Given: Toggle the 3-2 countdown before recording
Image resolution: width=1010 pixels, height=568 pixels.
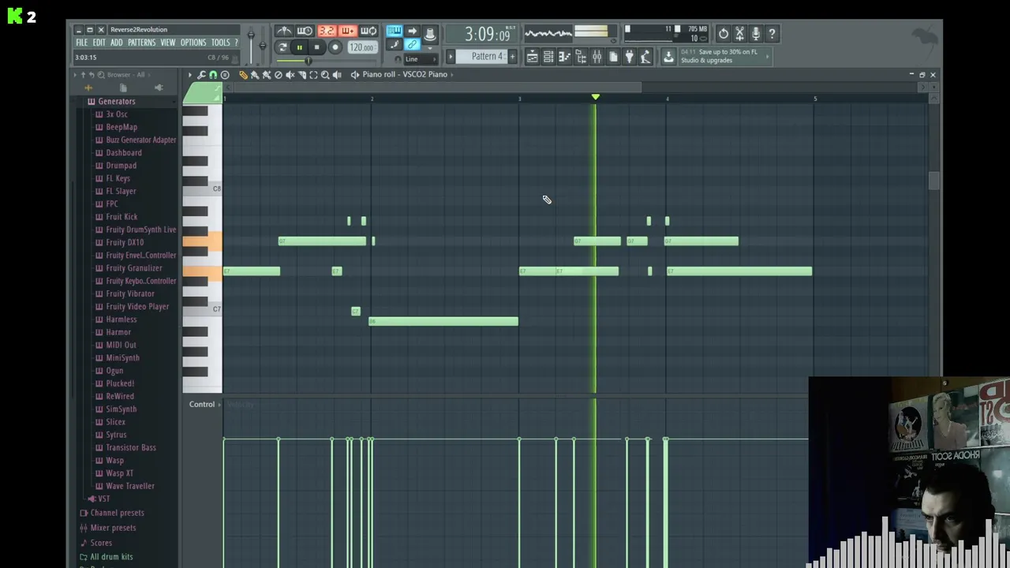Looking at the screenshot, I should click(x=326, y=31).
